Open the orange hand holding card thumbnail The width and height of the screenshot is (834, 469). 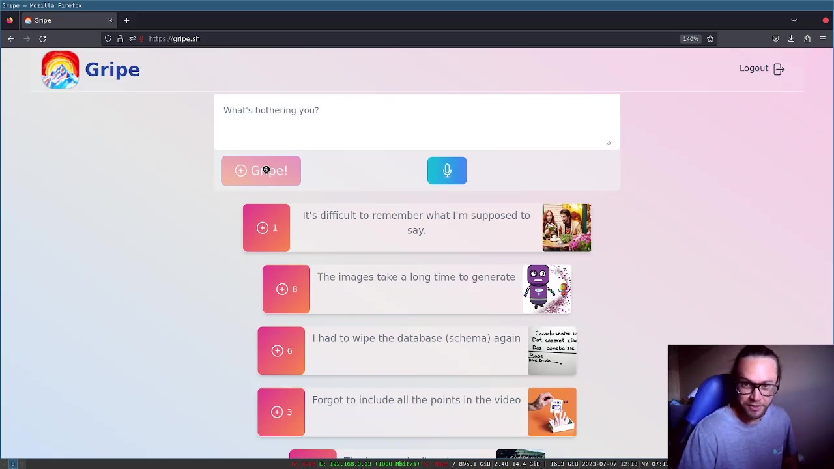coord(552,412)
